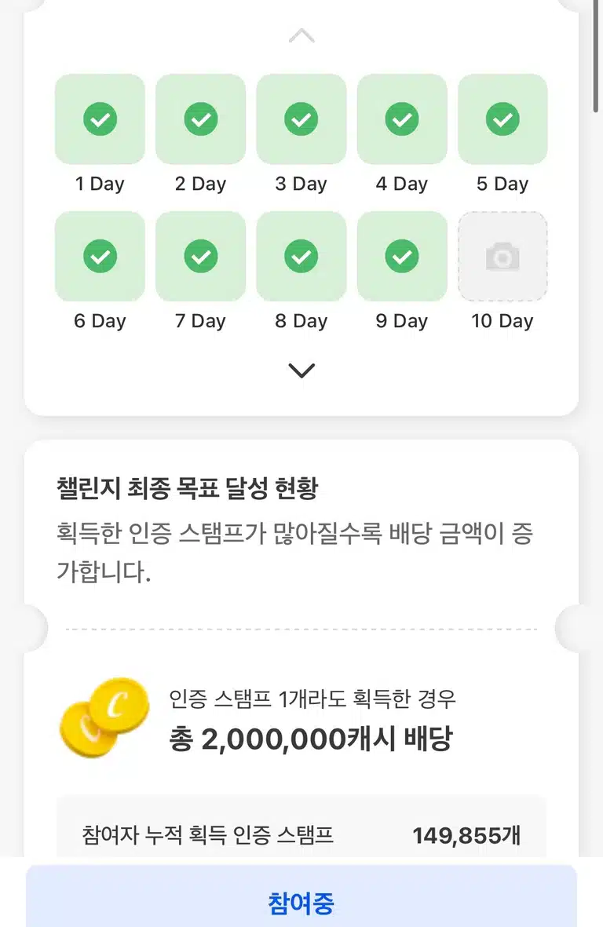The width and height of the screenshot is (603, 927).
Task: Tap the 총 2,000,000캐시 배당 text
Action: [x=312, y=739]
